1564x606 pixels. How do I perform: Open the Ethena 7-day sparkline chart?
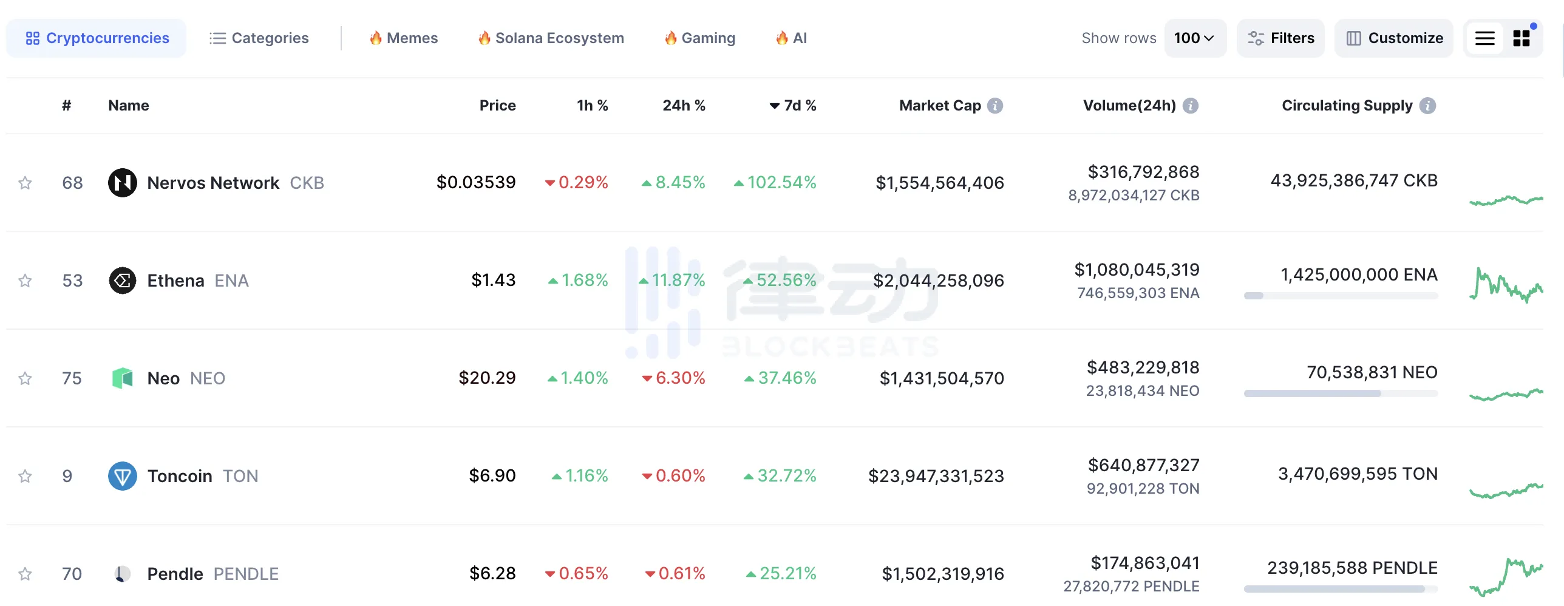(1506, 284)
